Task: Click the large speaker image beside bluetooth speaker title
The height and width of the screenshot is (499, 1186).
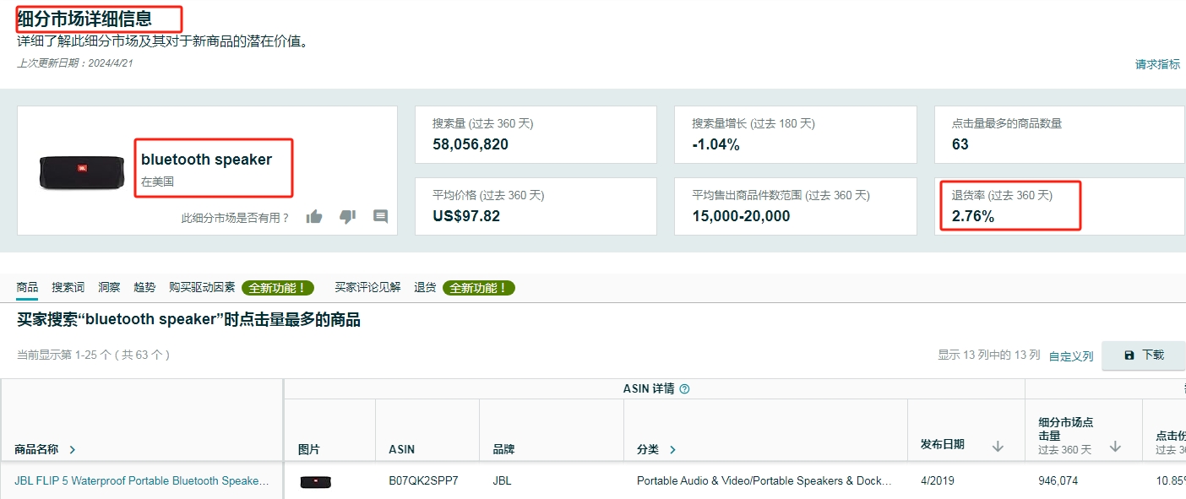Action: [x=69, y=171]
